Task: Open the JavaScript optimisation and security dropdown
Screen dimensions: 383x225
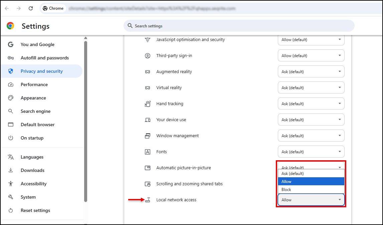Action: click(x=311, y=40)
